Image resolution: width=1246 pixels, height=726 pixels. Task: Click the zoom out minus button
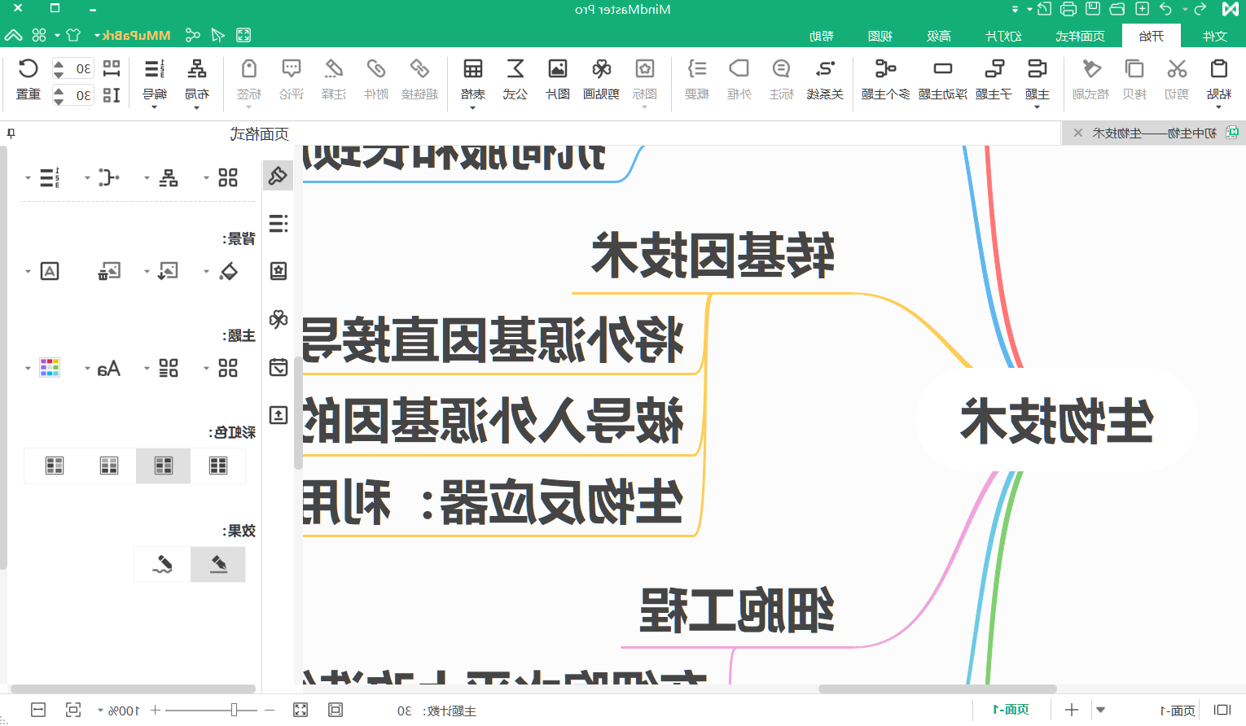pyautogui.click(x=270, y=711)
